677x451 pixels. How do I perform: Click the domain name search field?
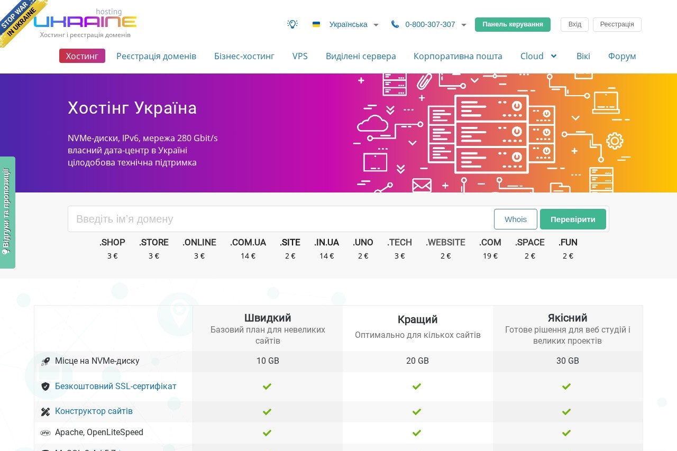280,219
